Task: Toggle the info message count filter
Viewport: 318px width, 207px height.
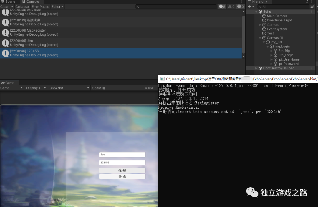Action: tap(222, 7)
